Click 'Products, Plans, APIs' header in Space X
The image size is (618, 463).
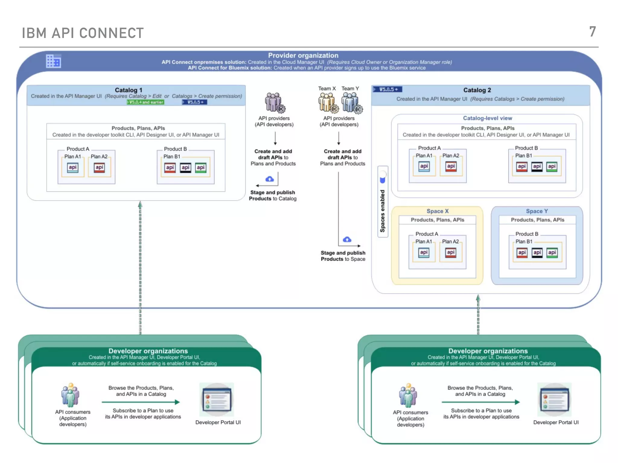click(x=438, y=220)
